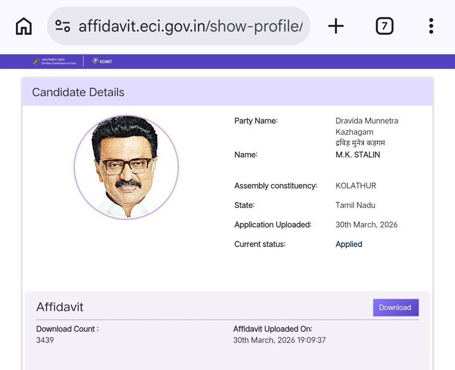Select the Candidate Details heading
Screen dimensions: 455x370
pos(78,92)
